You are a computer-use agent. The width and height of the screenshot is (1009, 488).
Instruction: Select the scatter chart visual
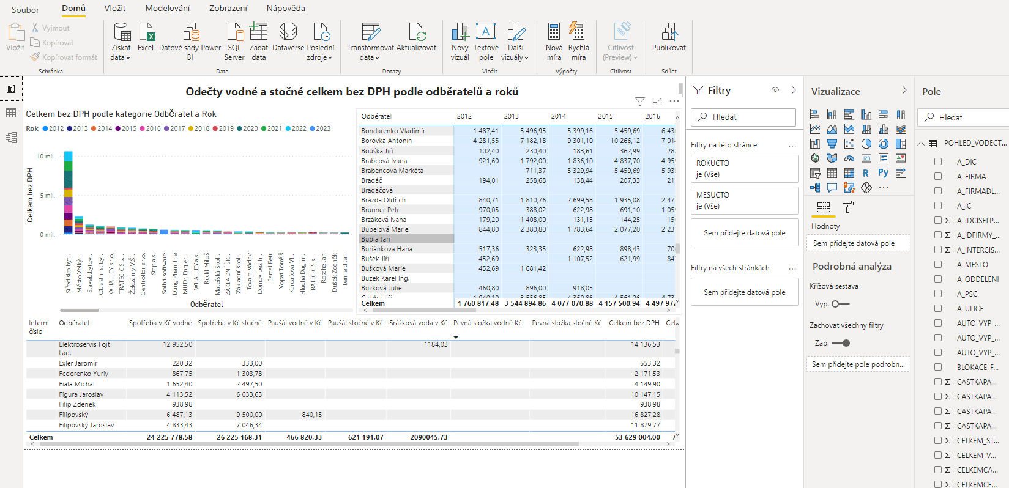[x=849, y=144]
